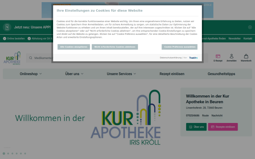This screenshot has height=159, width=255.
Task: Open the Newsletter link
Action: coord(235,39)
